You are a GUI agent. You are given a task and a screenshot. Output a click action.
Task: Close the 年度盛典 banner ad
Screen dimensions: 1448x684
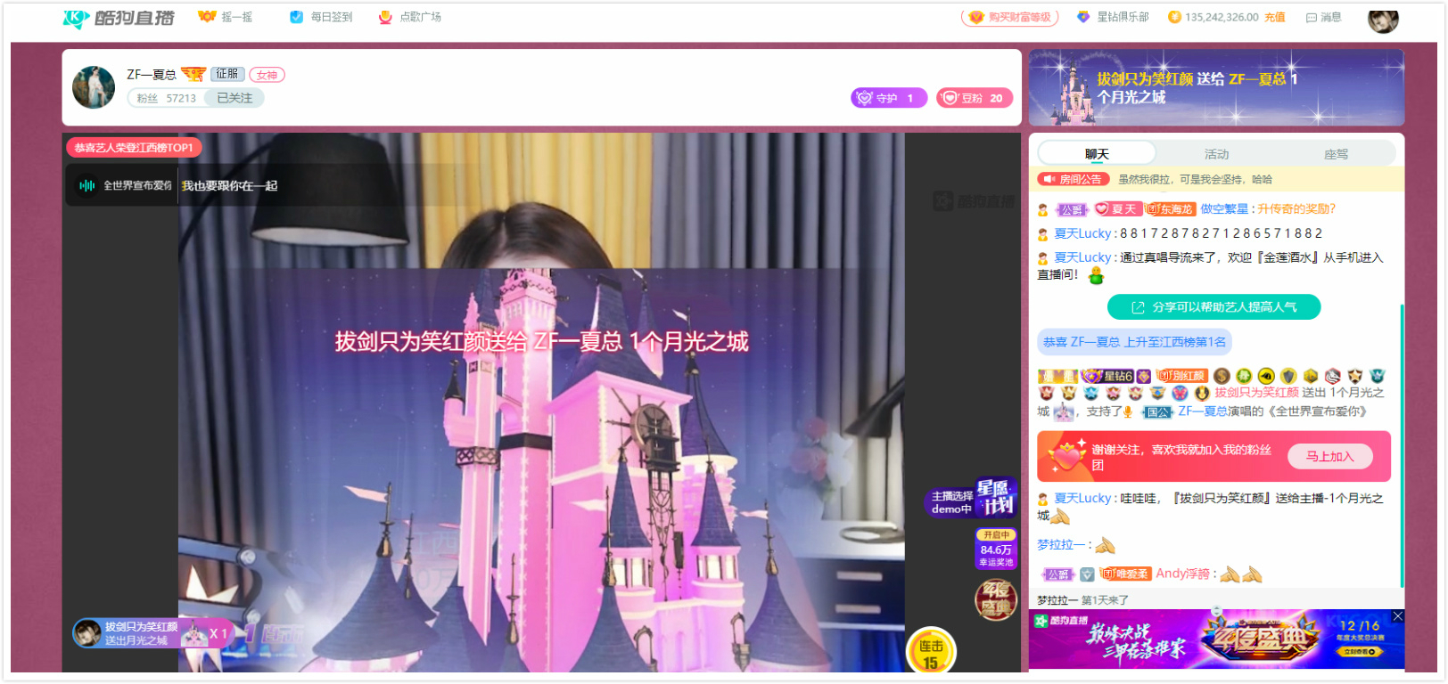pos(1397,616)
